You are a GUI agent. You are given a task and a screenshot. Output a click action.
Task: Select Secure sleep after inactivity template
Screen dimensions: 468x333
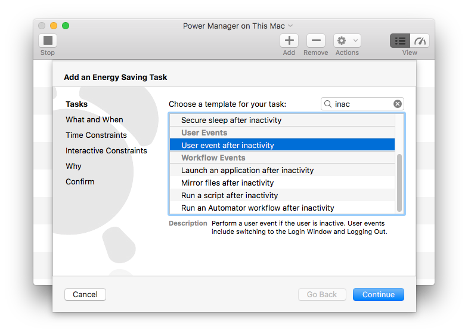tap(282, 120)
